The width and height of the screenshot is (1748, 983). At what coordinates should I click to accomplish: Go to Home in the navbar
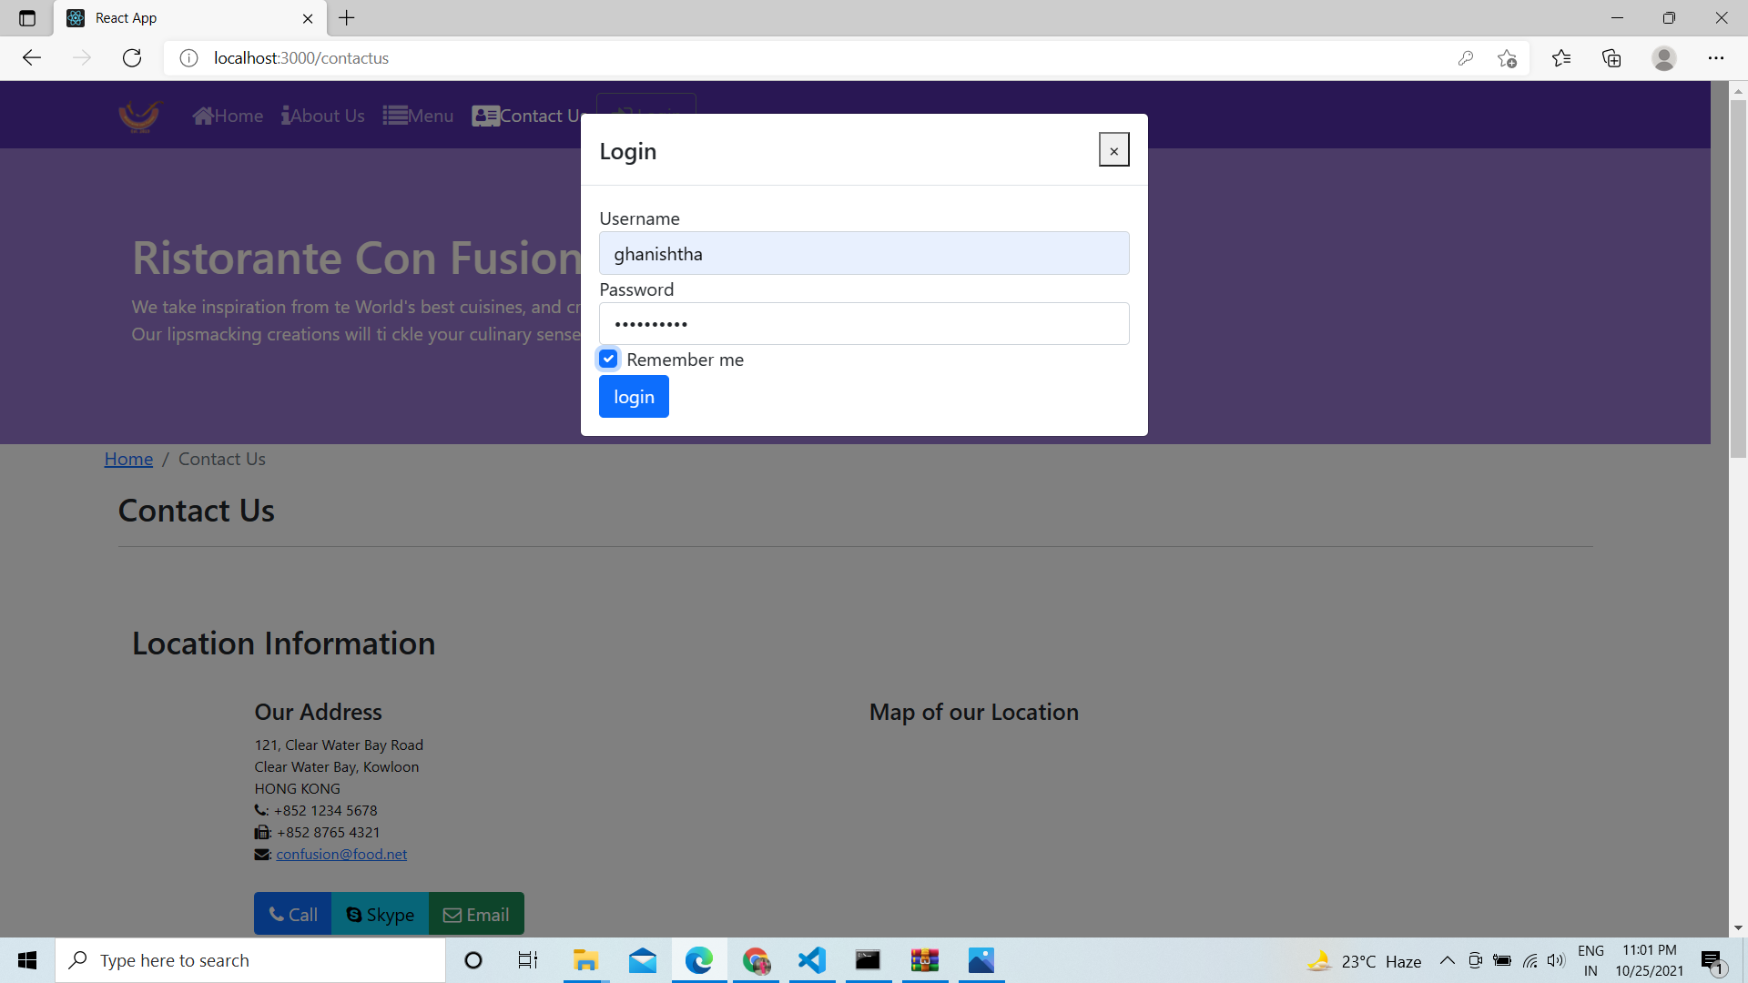point(228,116)
